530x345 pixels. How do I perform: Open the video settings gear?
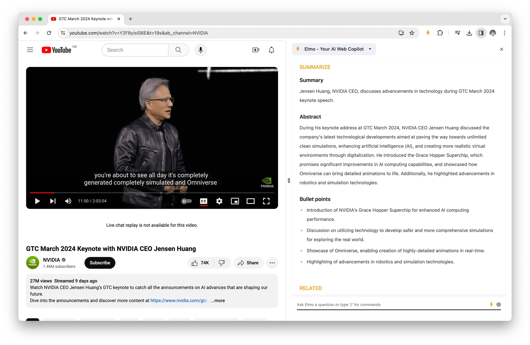(x=219, y=201)
